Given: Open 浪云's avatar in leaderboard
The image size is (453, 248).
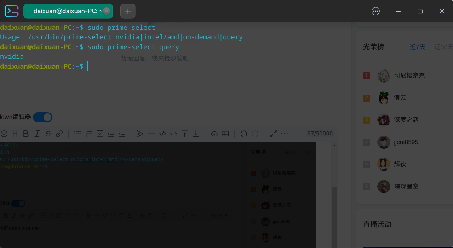Looking at the screenshot, I should (384, 98).
